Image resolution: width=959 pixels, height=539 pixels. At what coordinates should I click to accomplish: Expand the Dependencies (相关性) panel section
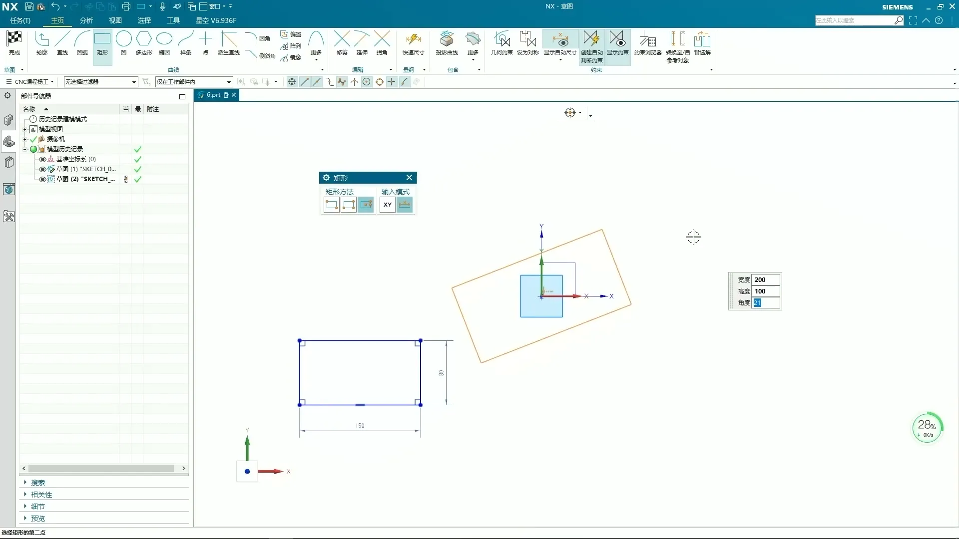tap(41, 495)
